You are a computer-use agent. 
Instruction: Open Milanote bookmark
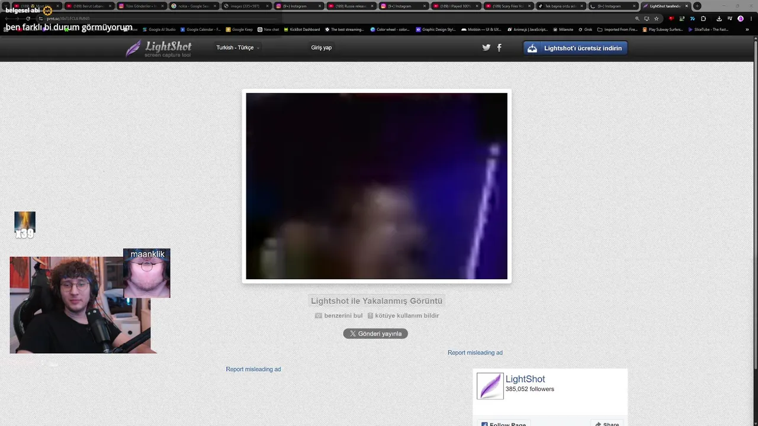[563, 30]
